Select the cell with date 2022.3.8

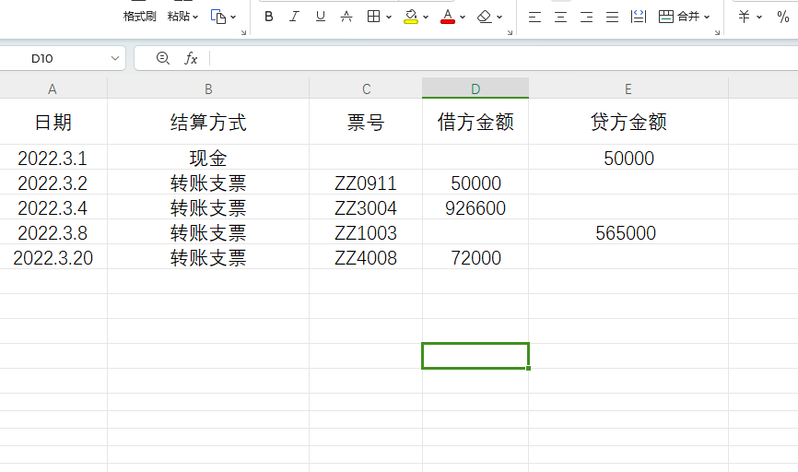point(53,232)
